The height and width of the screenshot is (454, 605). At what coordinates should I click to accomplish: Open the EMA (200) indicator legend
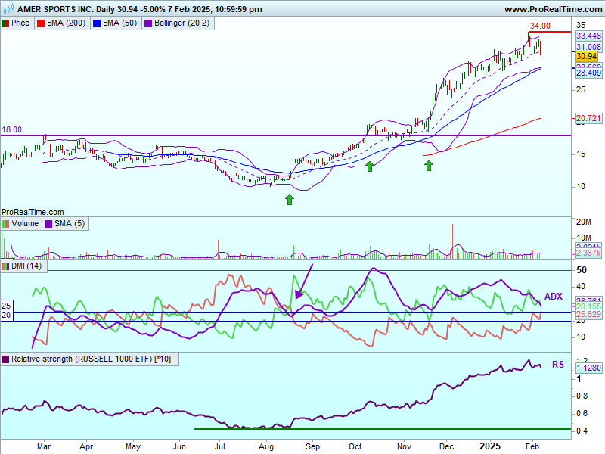pos(62,23)
